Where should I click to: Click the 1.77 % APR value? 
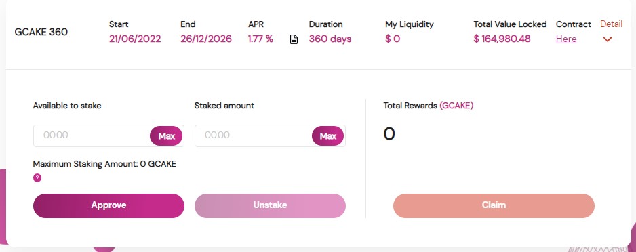click(260, 39)
